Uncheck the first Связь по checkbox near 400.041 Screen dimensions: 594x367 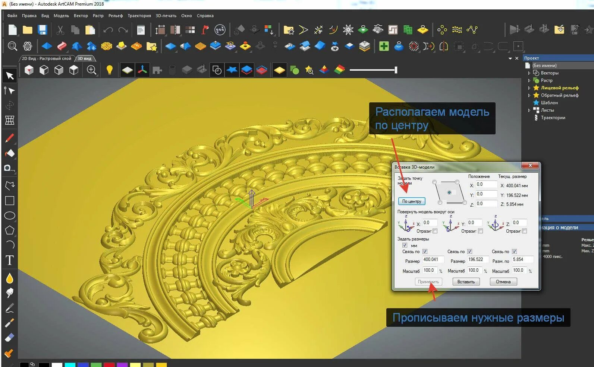coord(425,252)
